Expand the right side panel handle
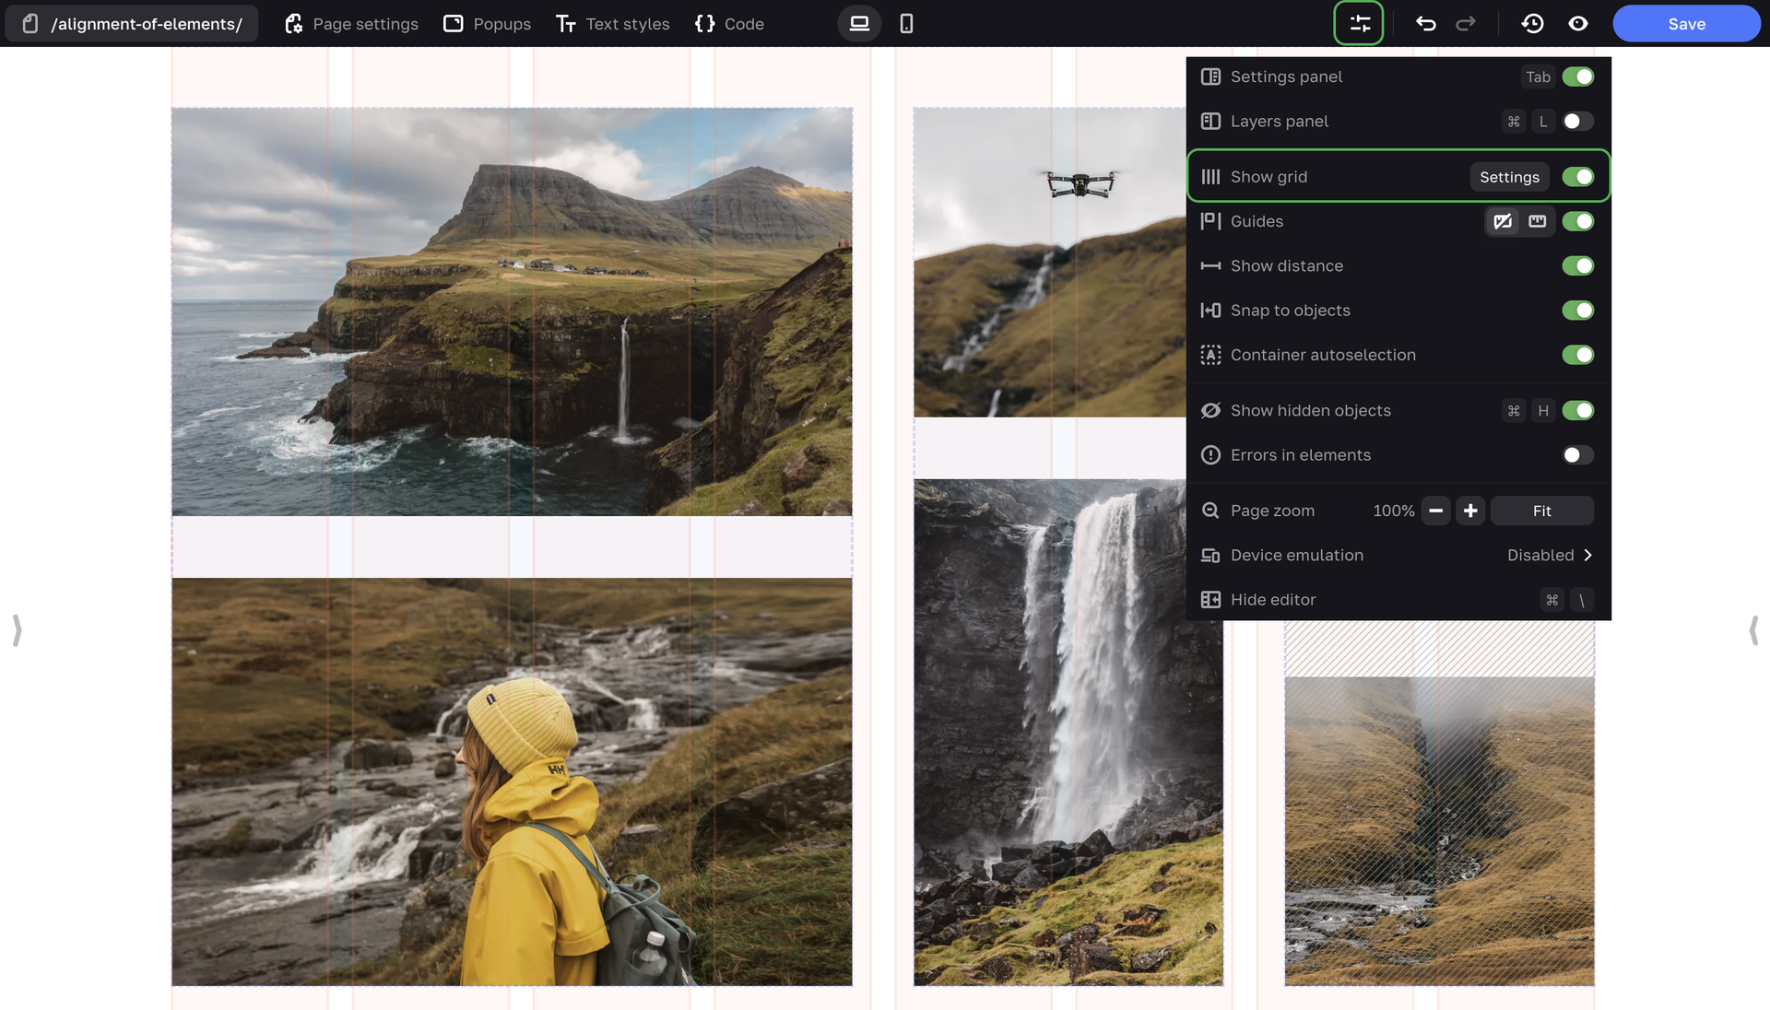Viewport: 1770px width, 1010px height. tap(1752, 630)
